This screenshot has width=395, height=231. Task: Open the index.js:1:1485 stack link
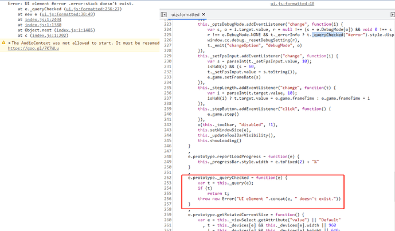[75, 30]
